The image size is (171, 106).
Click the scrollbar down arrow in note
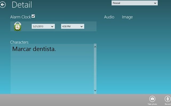95,91
